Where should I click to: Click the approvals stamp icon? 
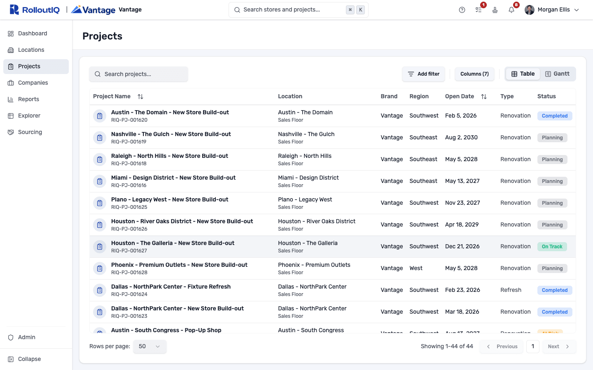(x=495, y=10)
